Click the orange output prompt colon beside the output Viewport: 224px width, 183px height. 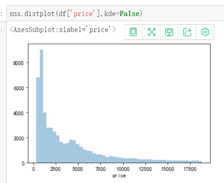1,30
